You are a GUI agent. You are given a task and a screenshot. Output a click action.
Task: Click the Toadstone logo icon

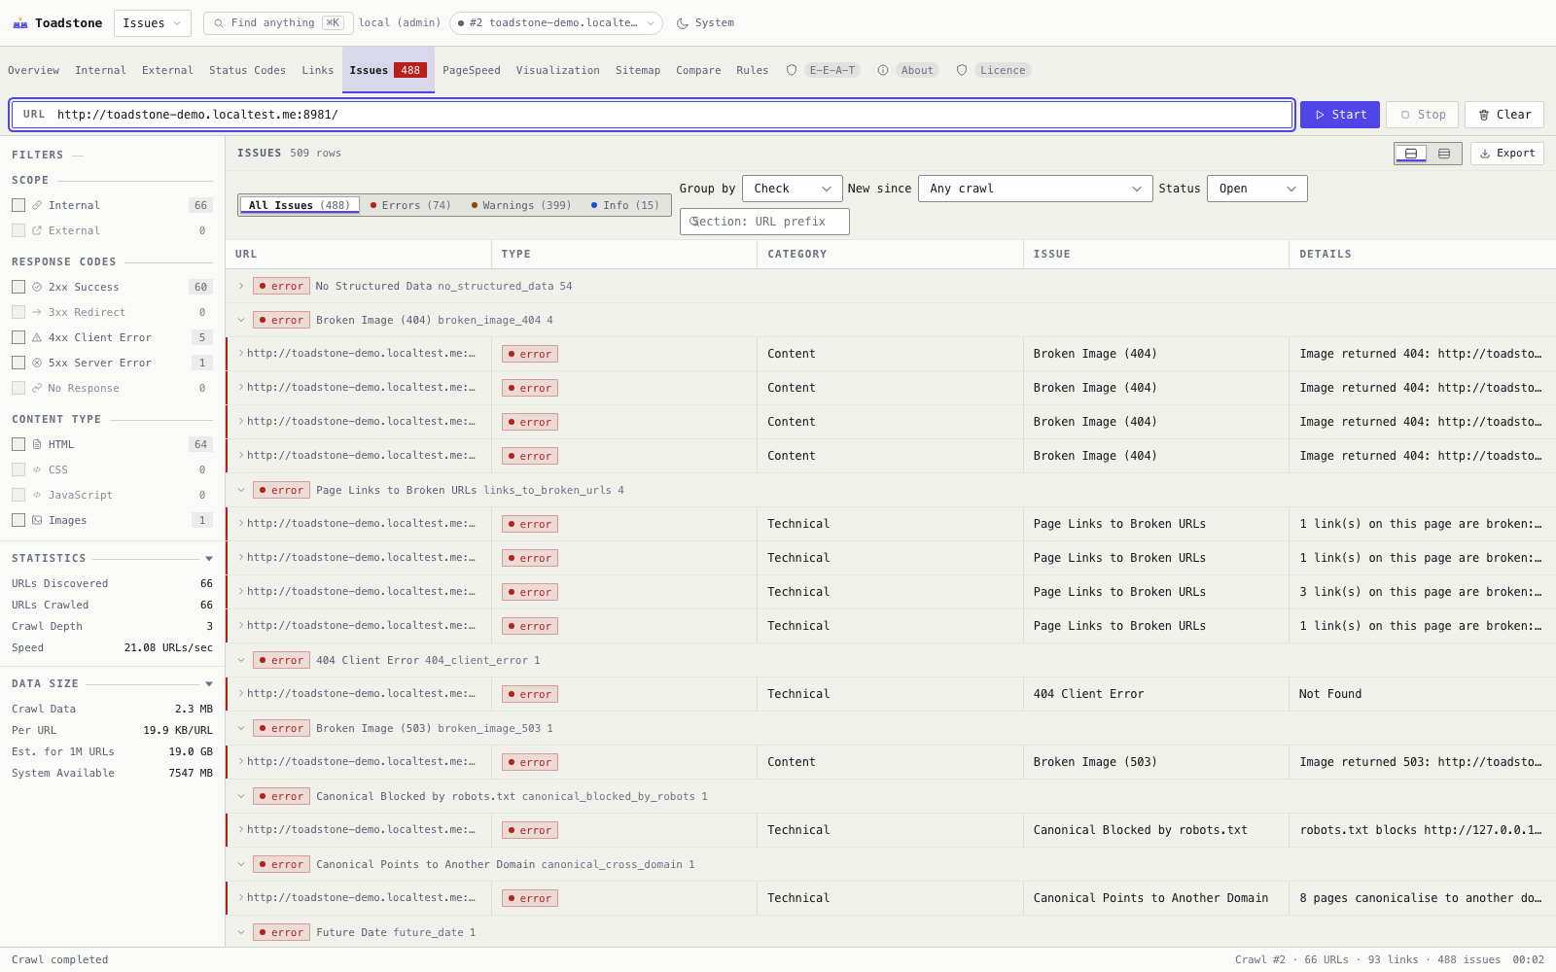coord(19,23)
